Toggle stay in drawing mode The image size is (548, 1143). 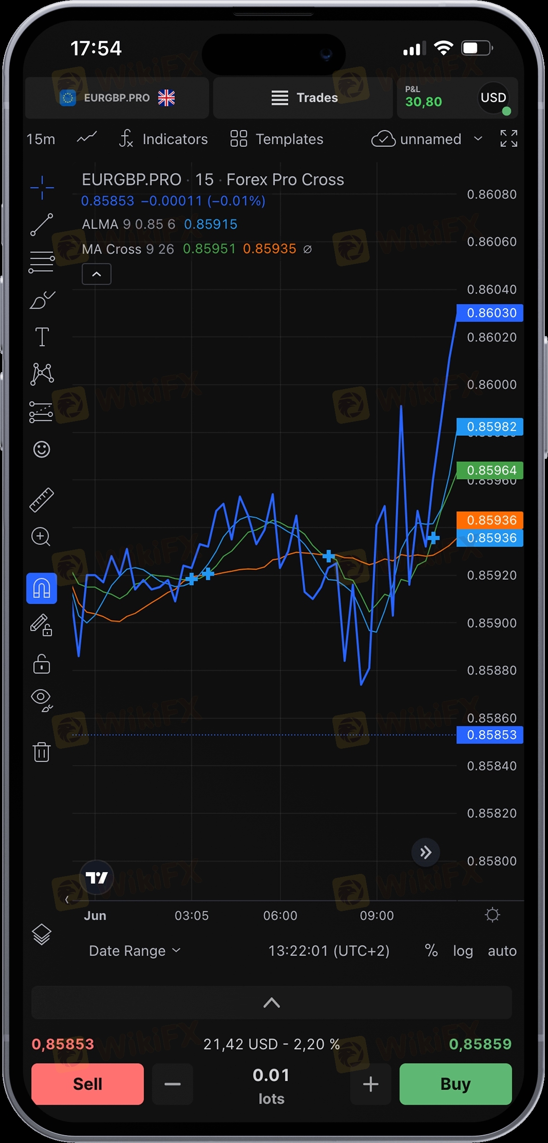[41, 626]
